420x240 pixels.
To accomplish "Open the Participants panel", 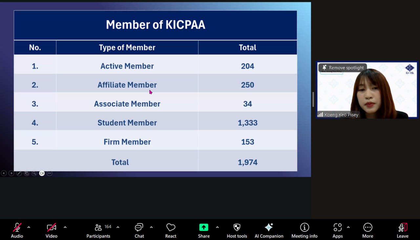I will [98, 230].
